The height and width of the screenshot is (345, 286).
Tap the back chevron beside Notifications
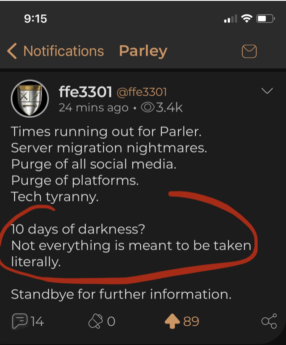click(12, 51)
